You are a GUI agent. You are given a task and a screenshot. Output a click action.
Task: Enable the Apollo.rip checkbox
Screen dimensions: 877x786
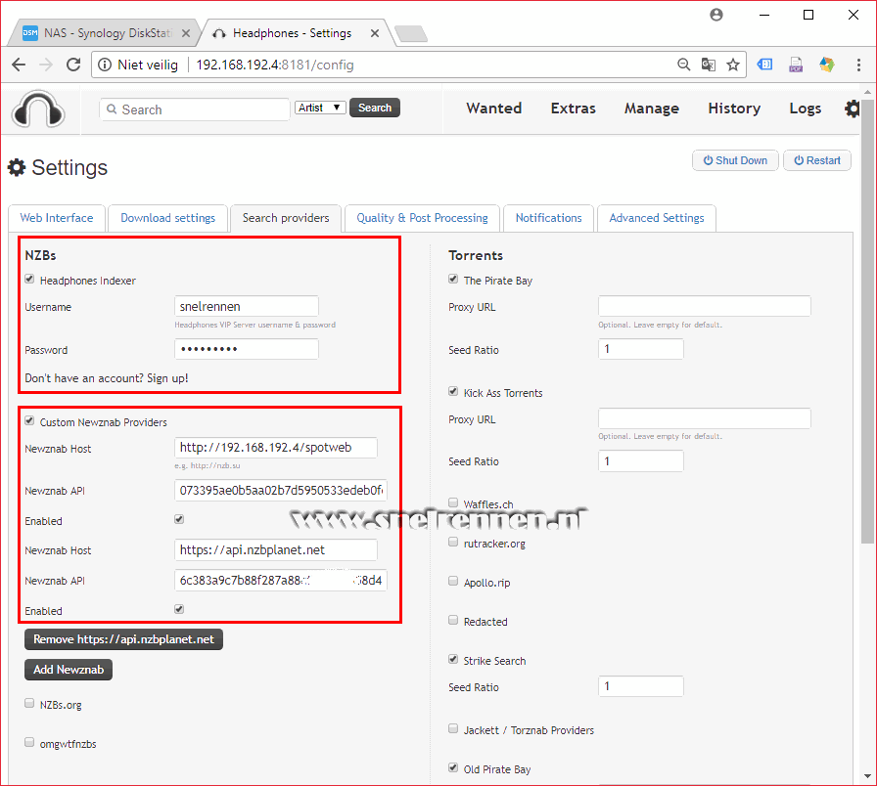pos(453,581)
